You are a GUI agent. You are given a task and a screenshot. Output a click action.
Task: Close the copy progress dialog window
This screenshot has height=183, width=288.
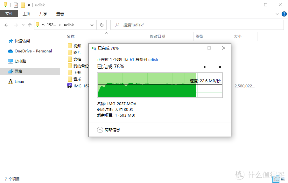tap(223, 48)
